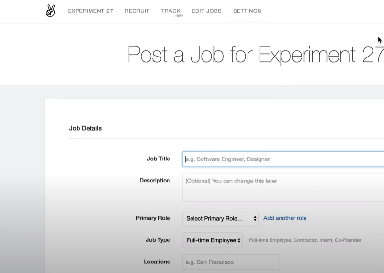The image size is (384, 273).
Task: Click the Locations label
Action: tap(157, 262)
